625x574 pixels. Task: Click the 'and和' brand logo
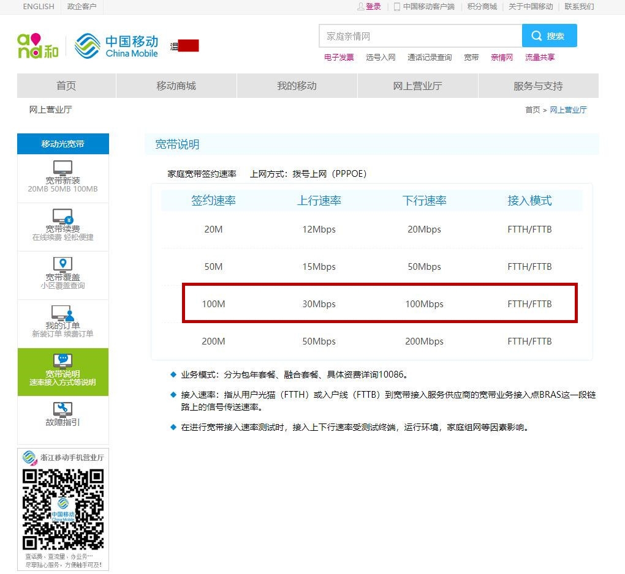37,46
